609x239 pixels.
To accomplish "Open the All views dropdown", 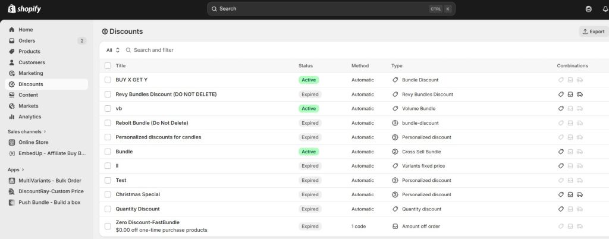I will click(x=113, y=50).
